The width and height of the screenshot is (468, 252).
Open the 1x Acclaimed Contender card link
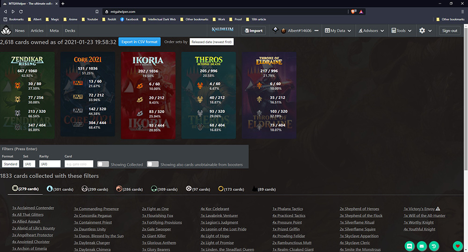click(x=33, y=208)
